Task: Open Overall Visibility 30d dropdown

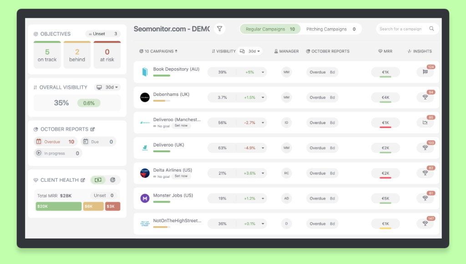Action: pyautogui.click(x=107, y=87)
